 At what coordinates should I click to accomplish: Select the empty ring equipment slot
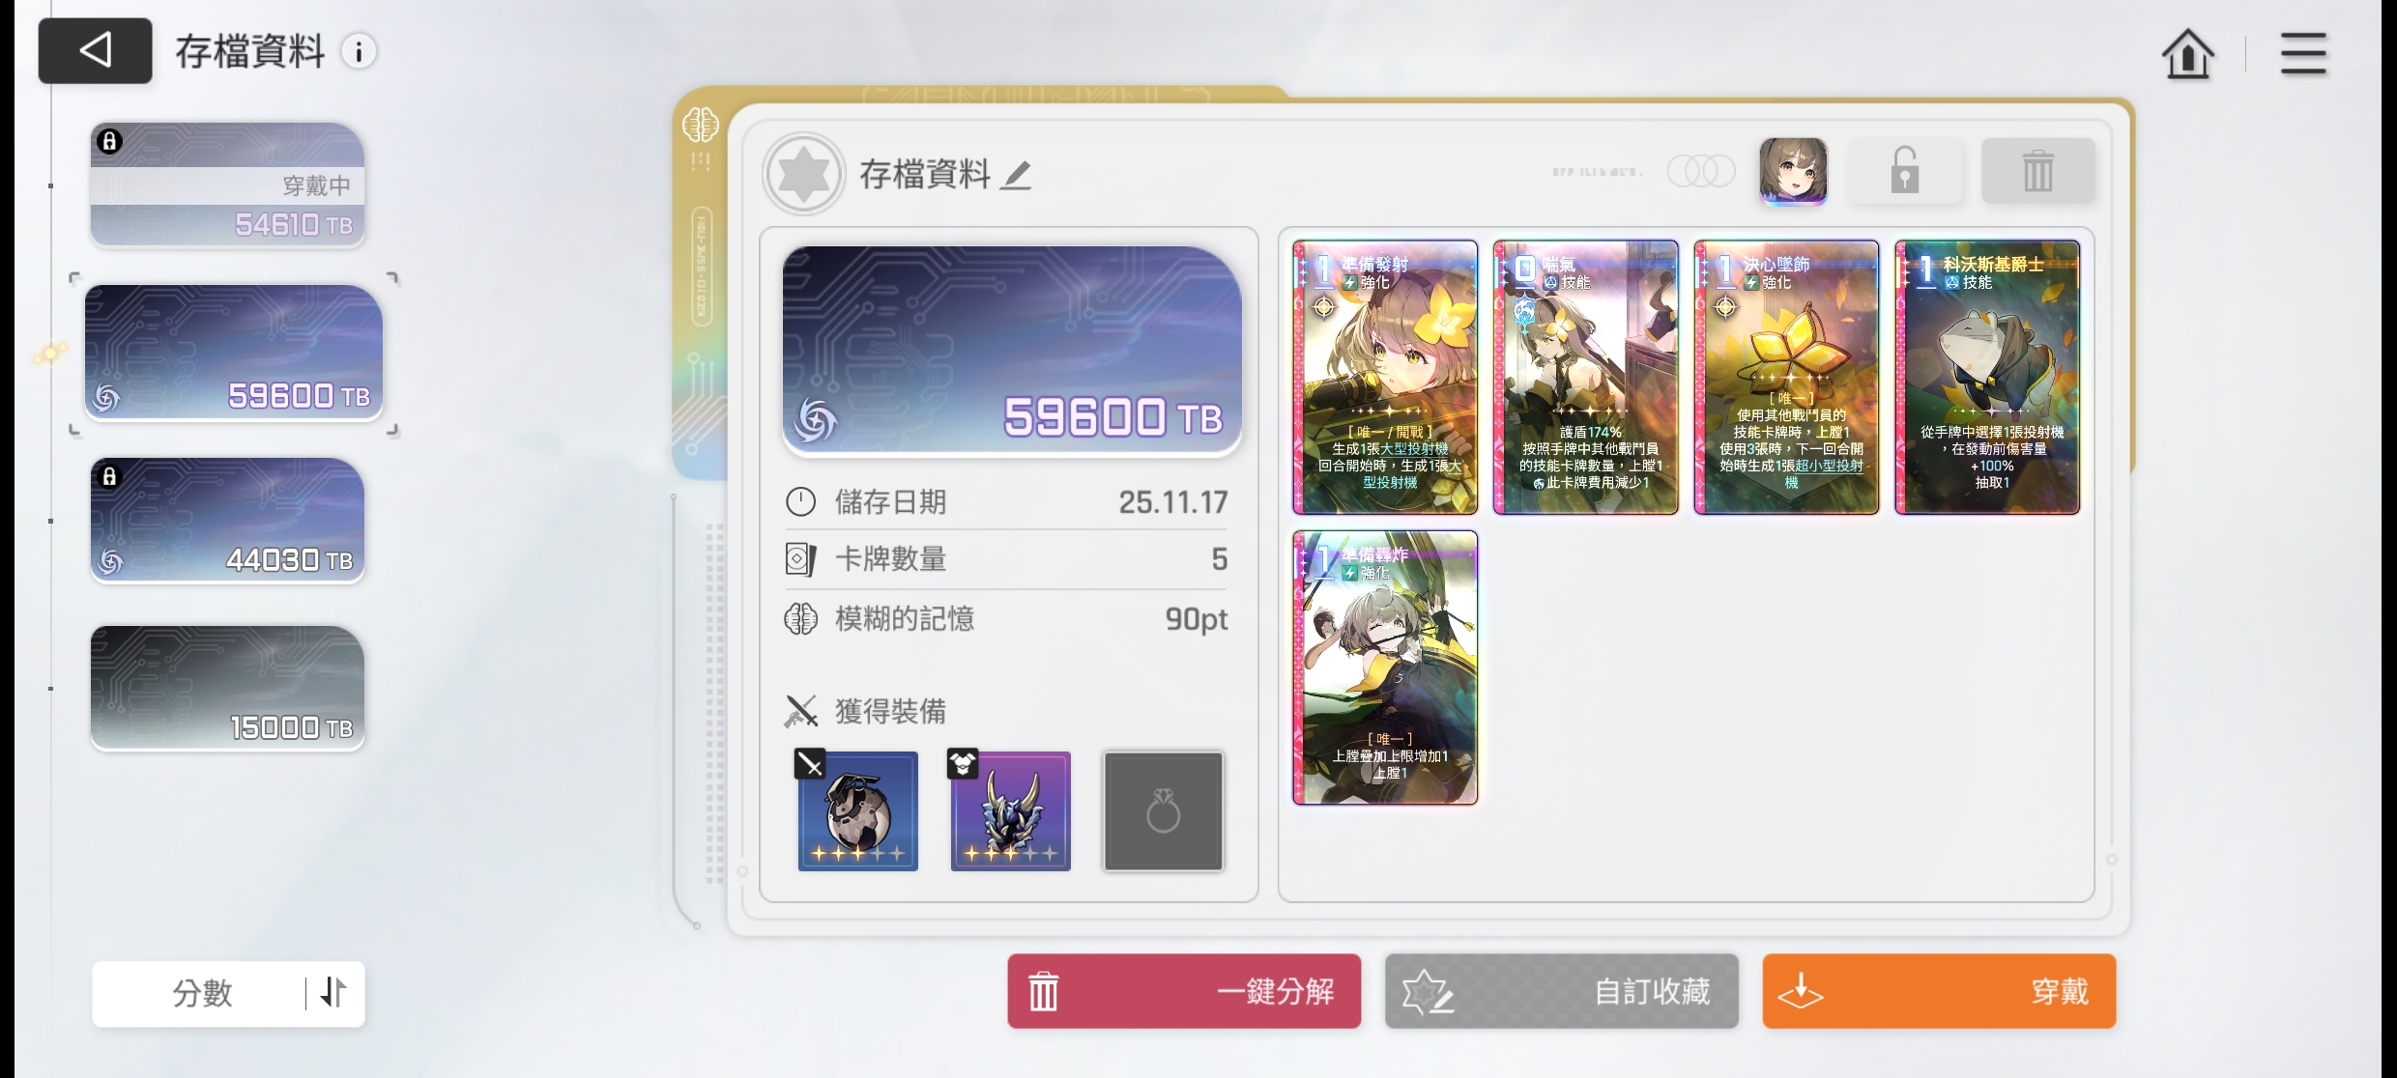[1163, 810]
